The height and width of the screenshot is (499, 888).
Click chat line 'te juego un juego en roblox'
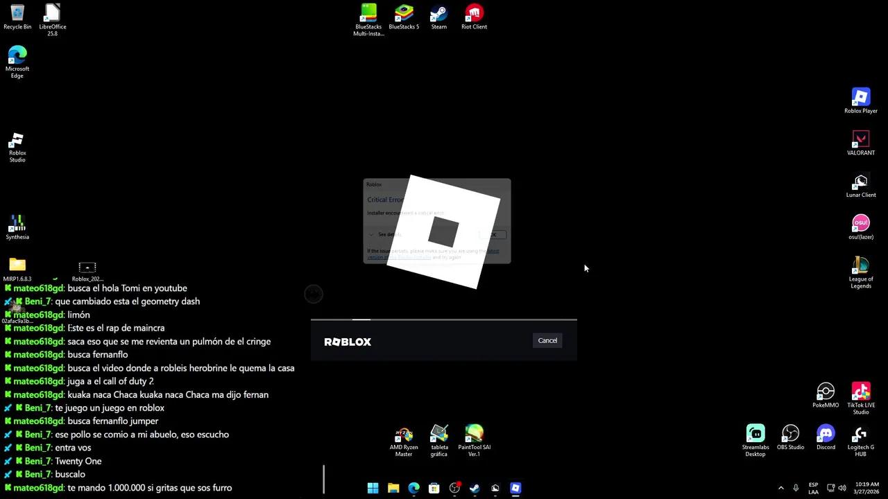point(110,408)
